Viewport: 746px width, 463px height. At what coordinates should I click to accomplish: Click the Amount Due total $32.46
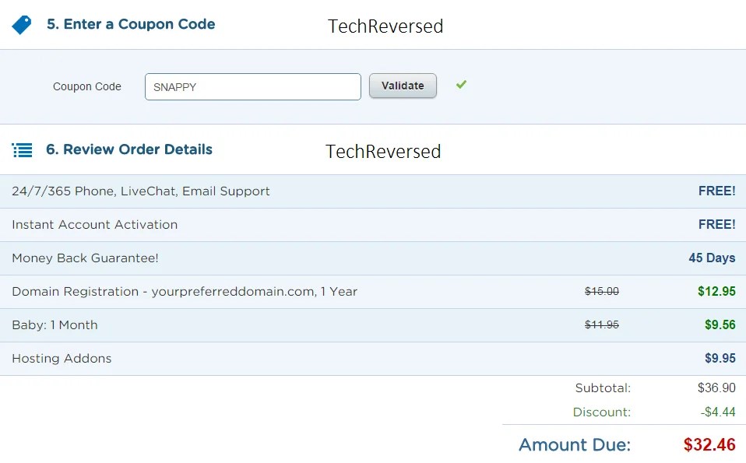[x=709, y=444]
